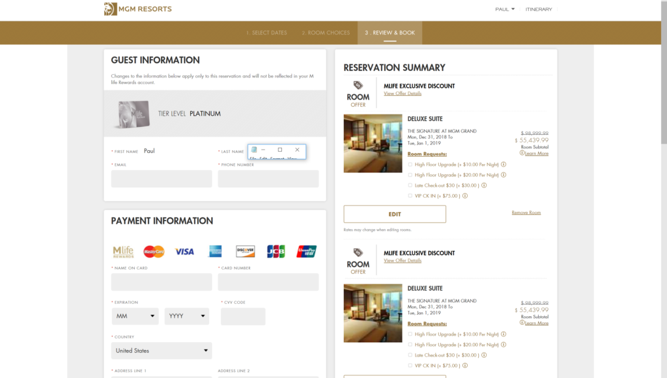Screen dimensions: 667x378
Task: Enable Late Check-out $30 for first Deluxe Suite
Action: (410, 185)
